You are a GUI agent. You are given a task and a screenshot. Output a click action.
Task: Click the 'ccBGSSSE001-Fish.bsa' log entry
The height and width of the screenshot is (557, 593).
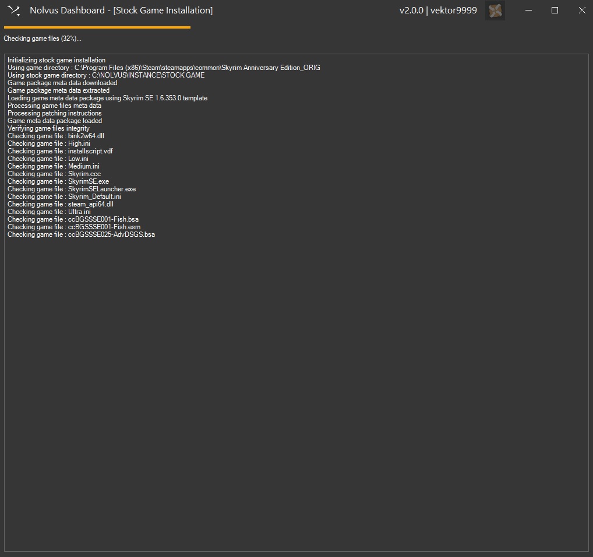73,219
